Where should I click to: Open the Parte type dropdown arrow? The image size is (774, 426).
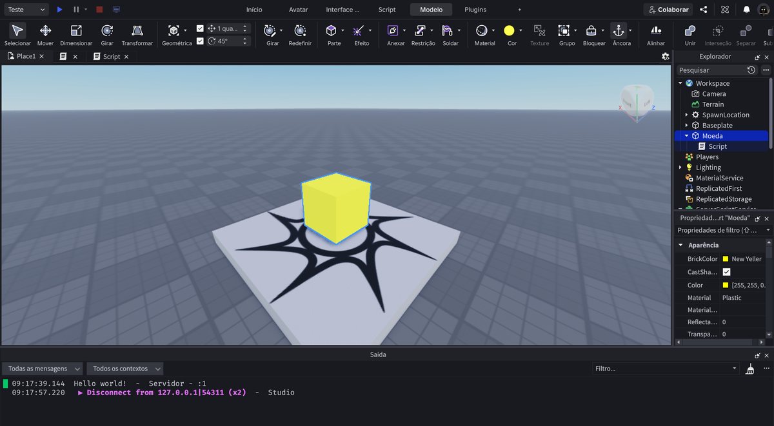(342, 30)
